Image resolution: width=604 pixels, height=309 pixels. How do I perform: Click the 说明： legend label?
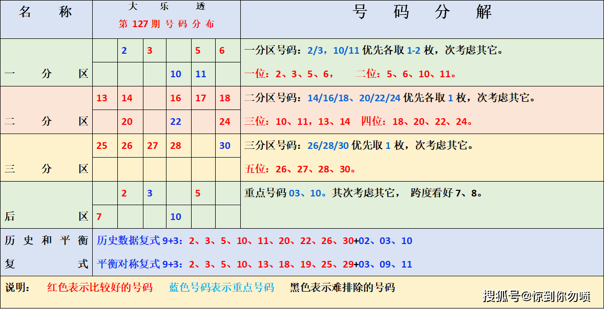[18, 288]
